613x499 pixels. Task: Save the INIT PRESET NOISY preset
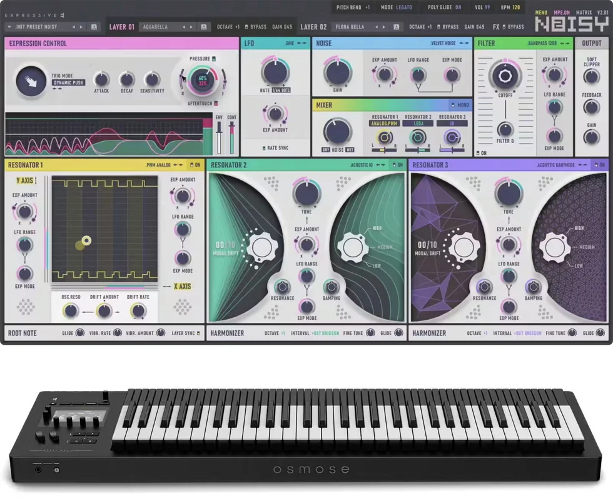[94, 27]
